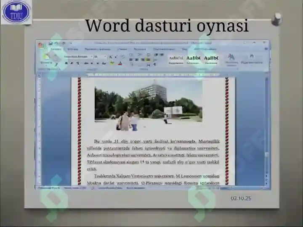Image resolution: width=303 pixels, height=227 pixels.
Task: Apply the yellow text highlight color
Action: tap(112, 63)
